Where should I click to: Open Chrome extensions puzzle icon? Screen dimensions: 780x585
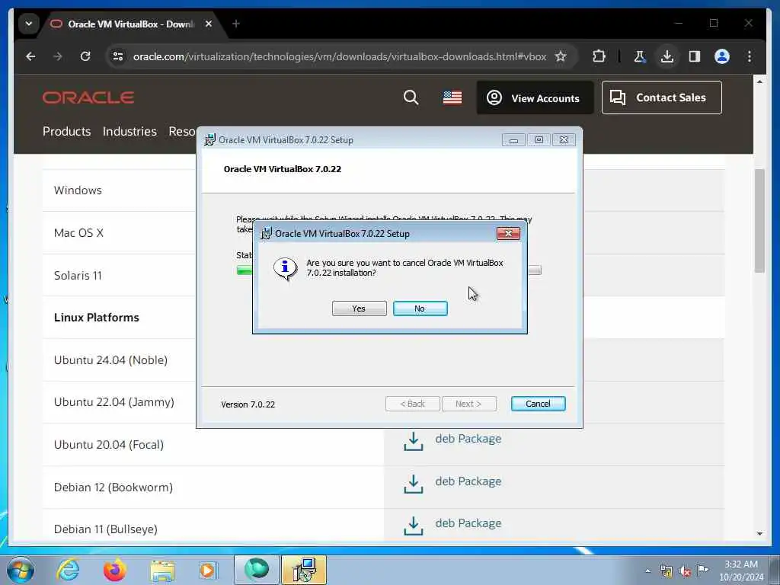[599, 56]
